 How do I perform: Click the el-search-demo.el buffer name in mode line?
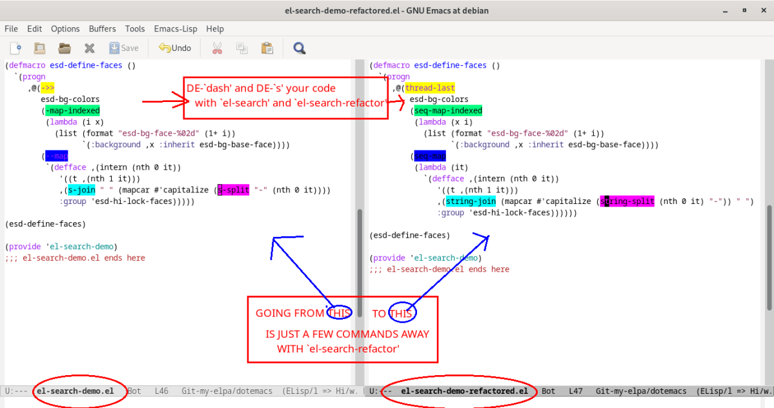75,391
